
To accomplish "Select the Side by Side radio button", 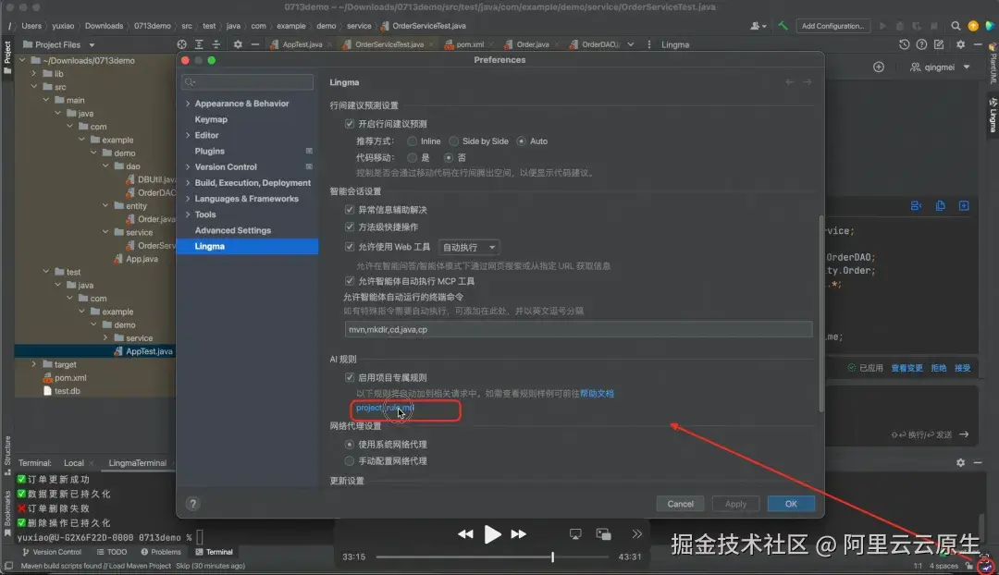I will 453,141.
